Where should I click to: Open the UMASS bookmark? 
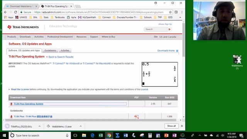[21, 17]
